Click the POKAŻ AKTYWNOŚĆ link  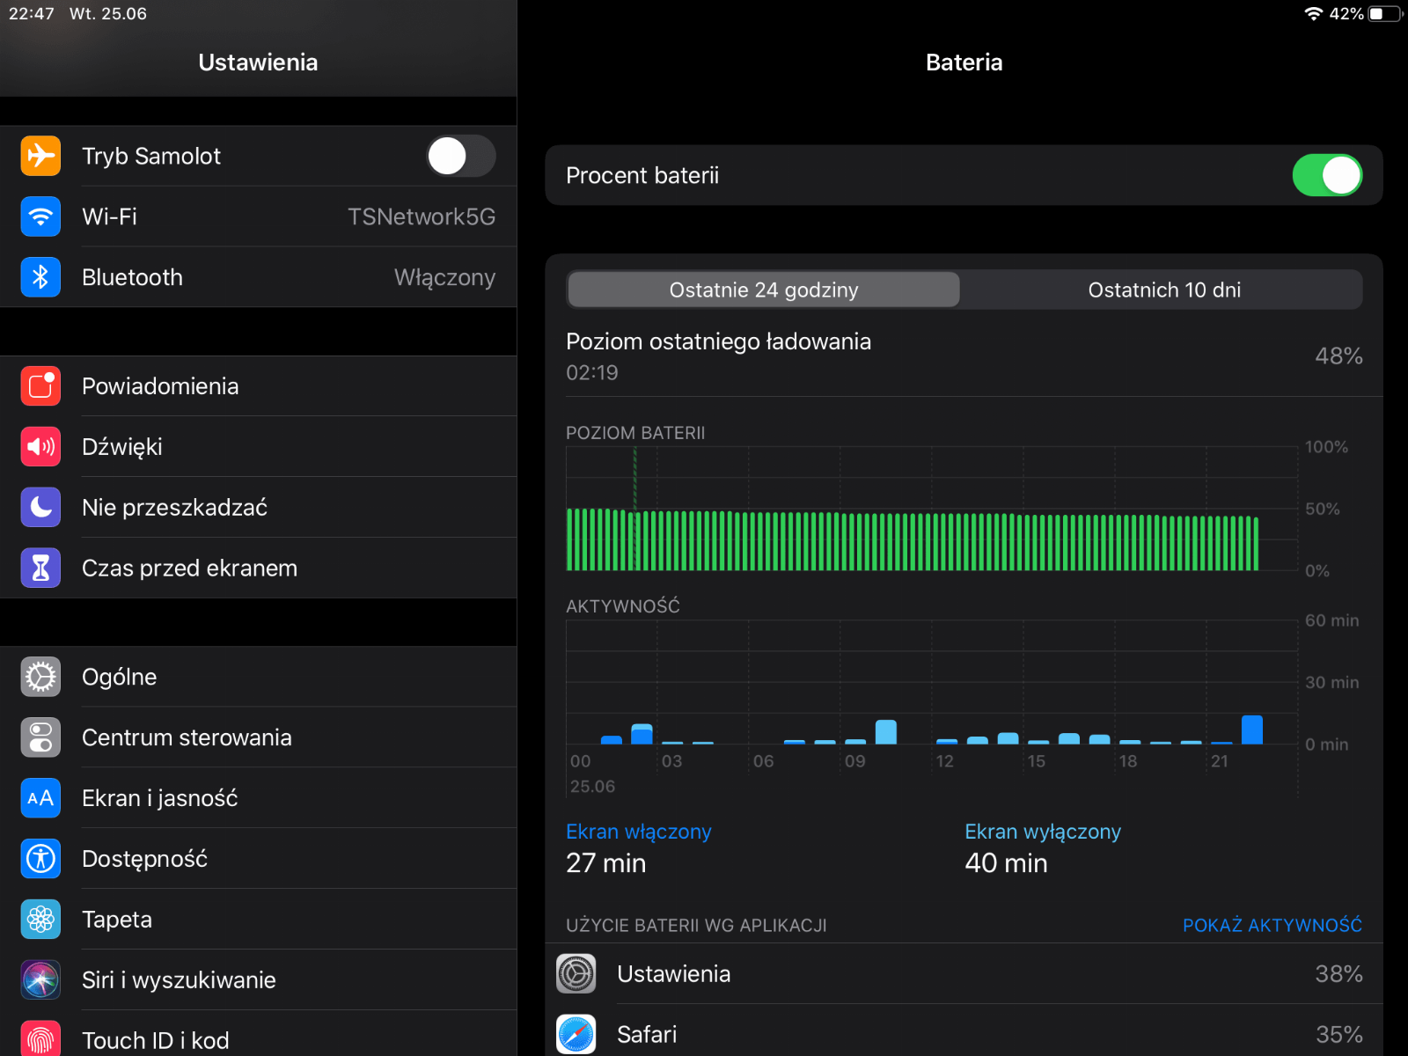point(1272,925)
